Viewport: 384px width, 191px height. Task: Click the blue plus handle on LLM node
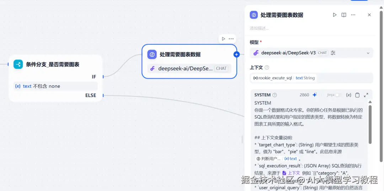236,55
